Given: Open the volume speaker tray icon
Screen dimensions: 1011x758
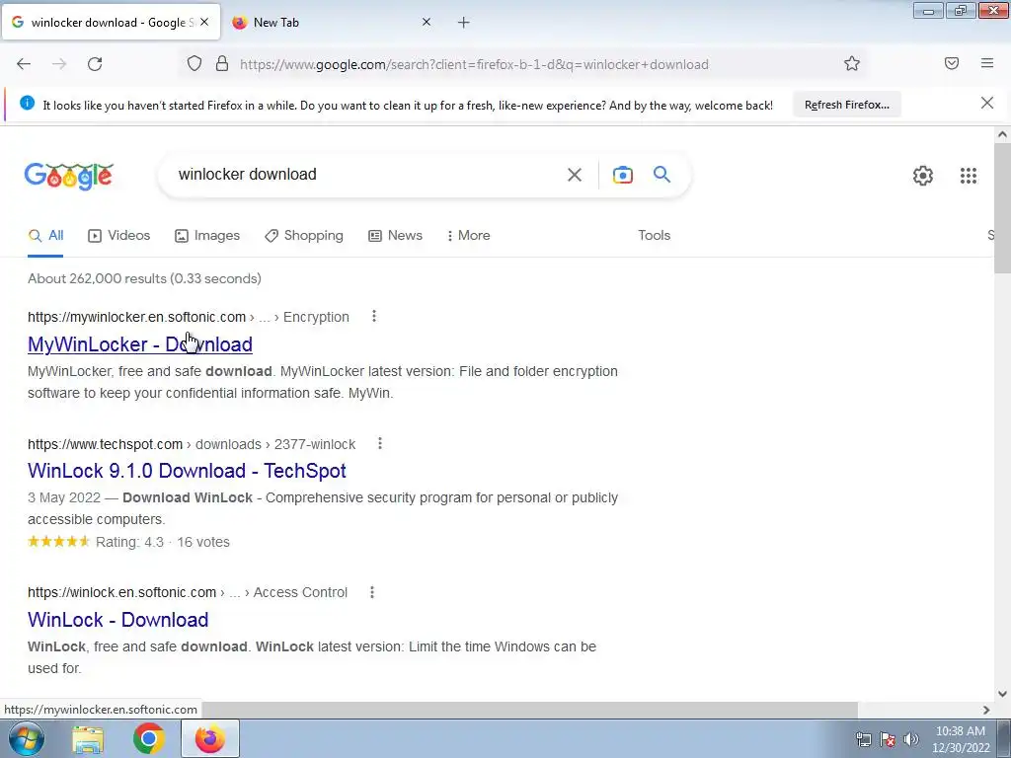Looking at the screenshot, I should coord(911,739).
